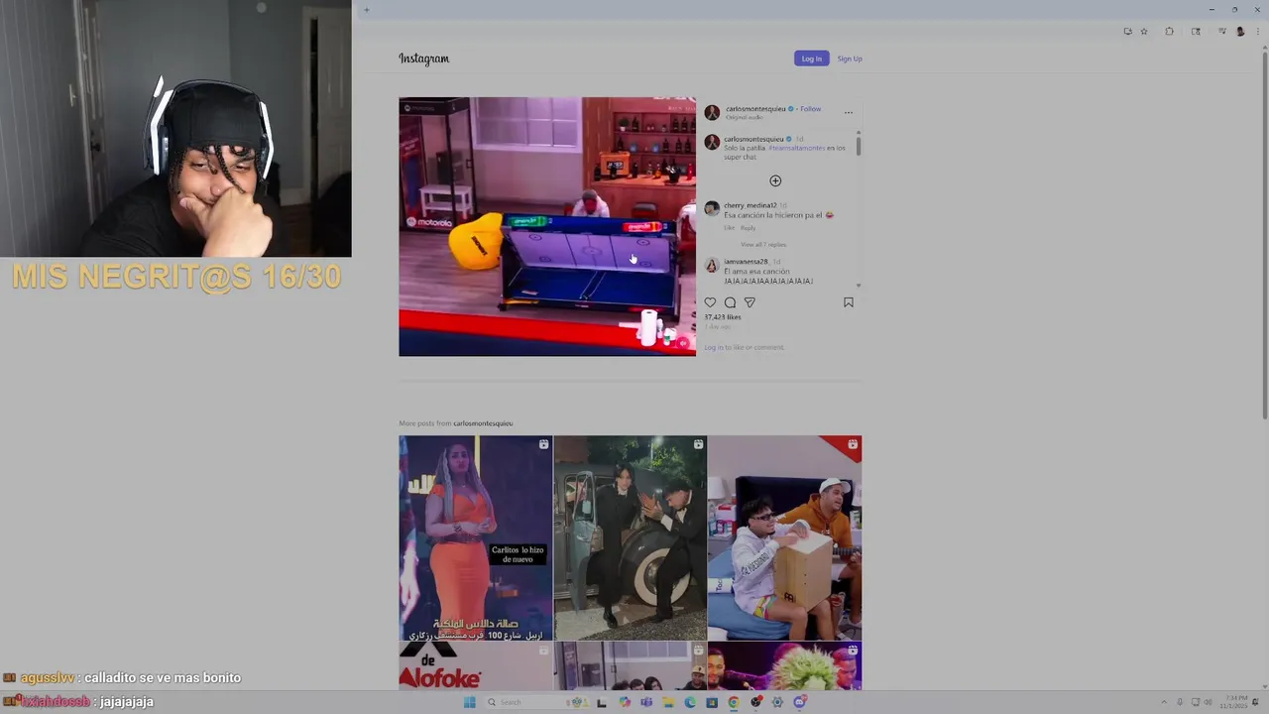Click Log in to like or comment link

point(744,347)
